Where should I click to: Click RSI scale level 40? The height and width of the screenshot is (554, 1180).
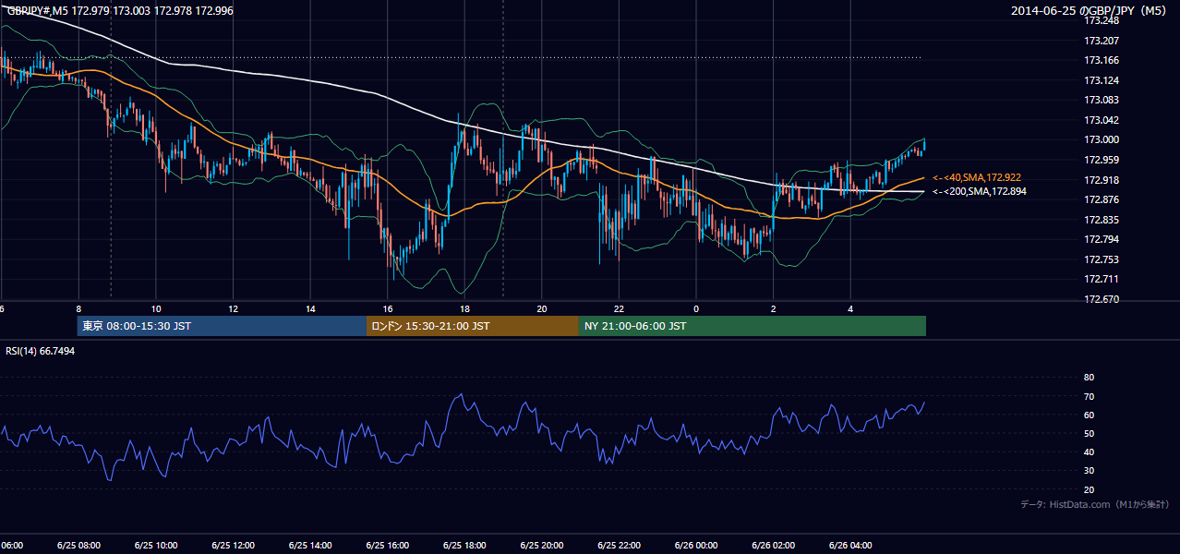coord(1089,452)
